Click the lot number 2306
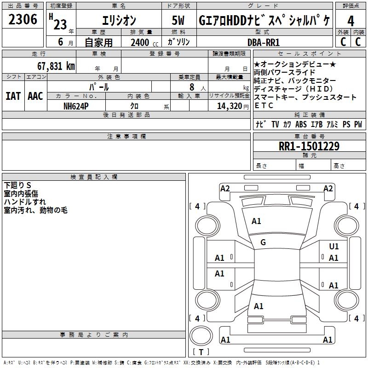Viewport: 368px width, 368px height. point(23,19)
